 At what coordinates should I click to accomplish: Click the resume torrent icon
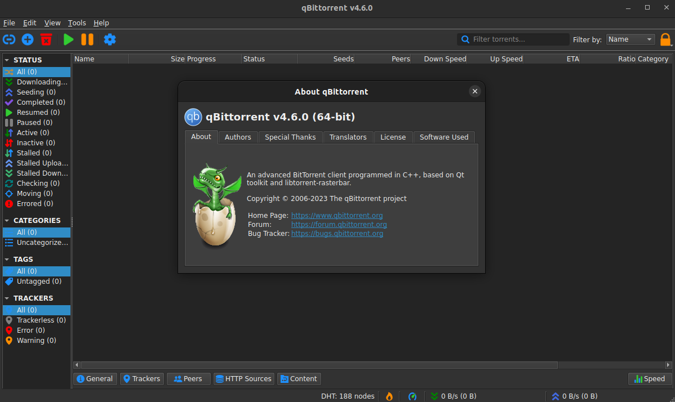pos(68,39)
